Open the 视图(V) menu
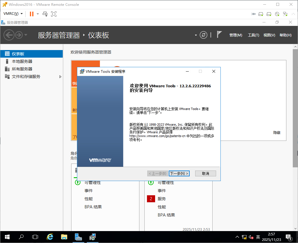Viewport: 298px width, 243px height. point(269,35)
